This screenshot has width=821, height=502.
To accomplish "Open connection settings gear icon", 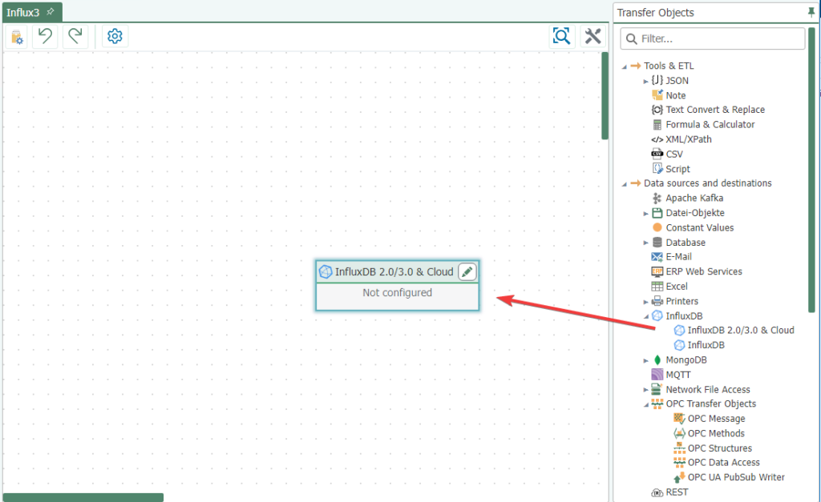I will tap(115, 36).
